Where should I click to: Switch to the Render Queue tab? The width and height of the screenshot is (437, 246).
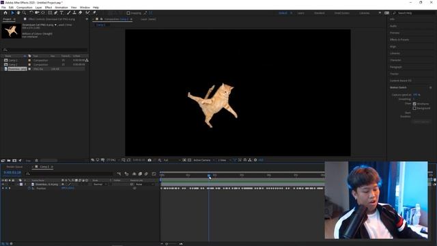(15, 167)
